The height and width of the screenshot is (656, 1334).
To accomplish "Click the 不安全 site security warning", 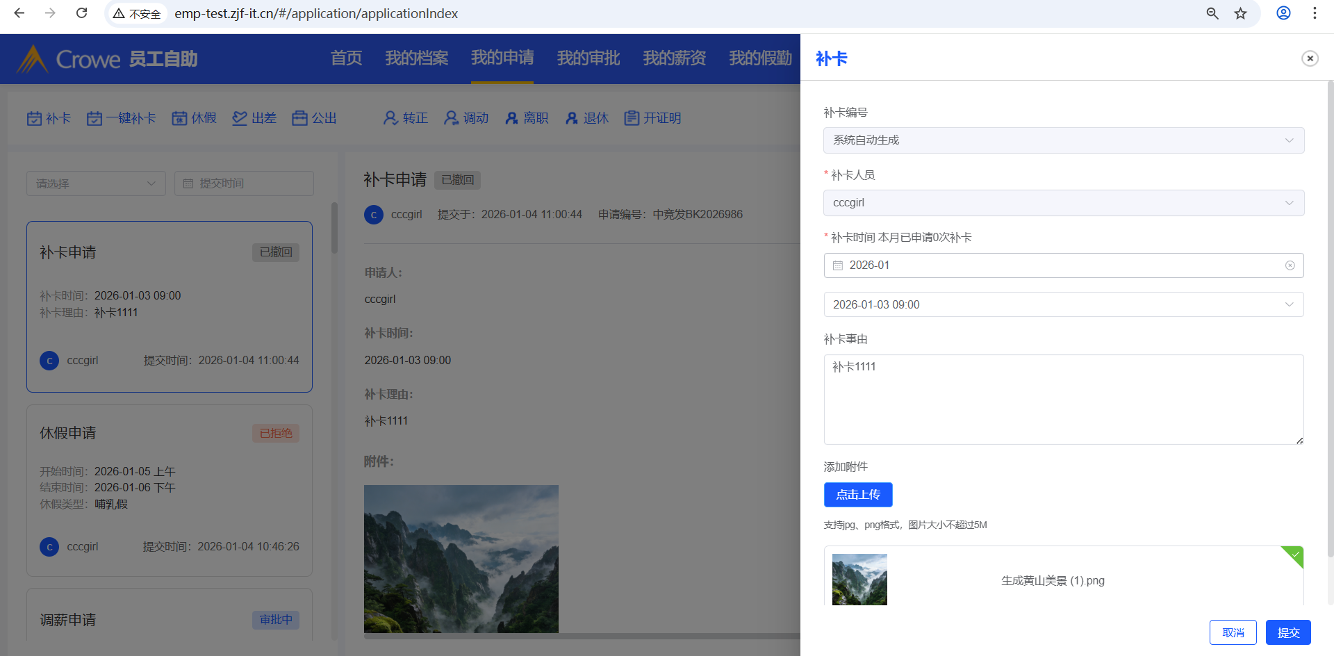I will tap(138, 14).
